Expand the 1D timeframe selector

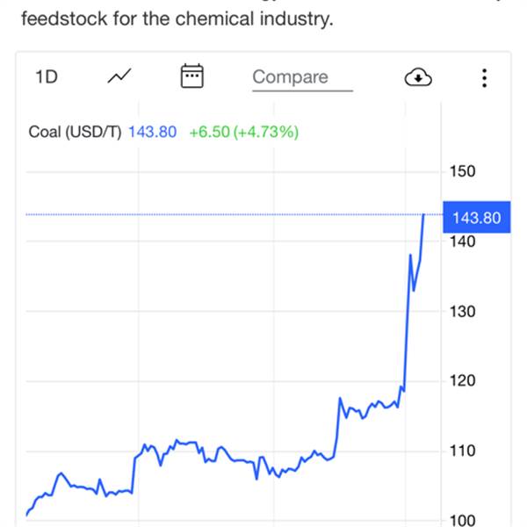pos(46,77)
